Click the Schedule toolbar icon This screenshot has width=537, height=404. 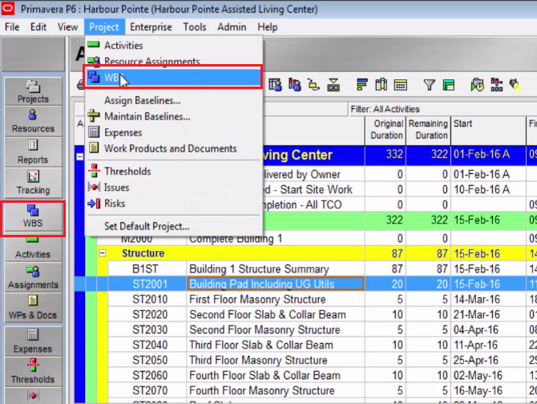[478, 84]
